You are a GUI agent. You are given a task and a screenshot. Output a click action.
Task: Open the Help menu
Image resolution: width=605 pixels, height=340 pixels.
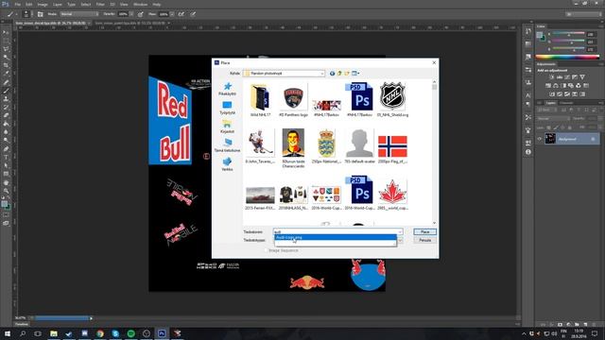157,4
